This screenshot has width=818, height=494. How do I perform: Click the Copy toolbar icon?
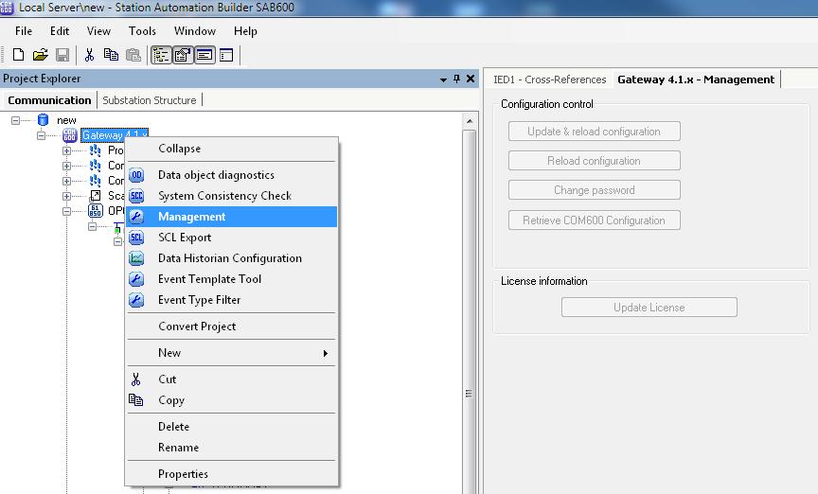click(111, 55)
